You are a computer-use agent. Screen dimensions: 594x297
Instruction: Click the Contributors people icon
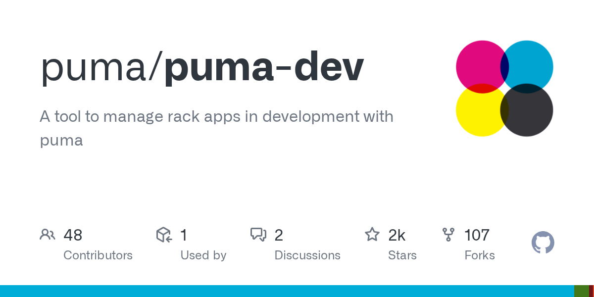pos(48,235)
